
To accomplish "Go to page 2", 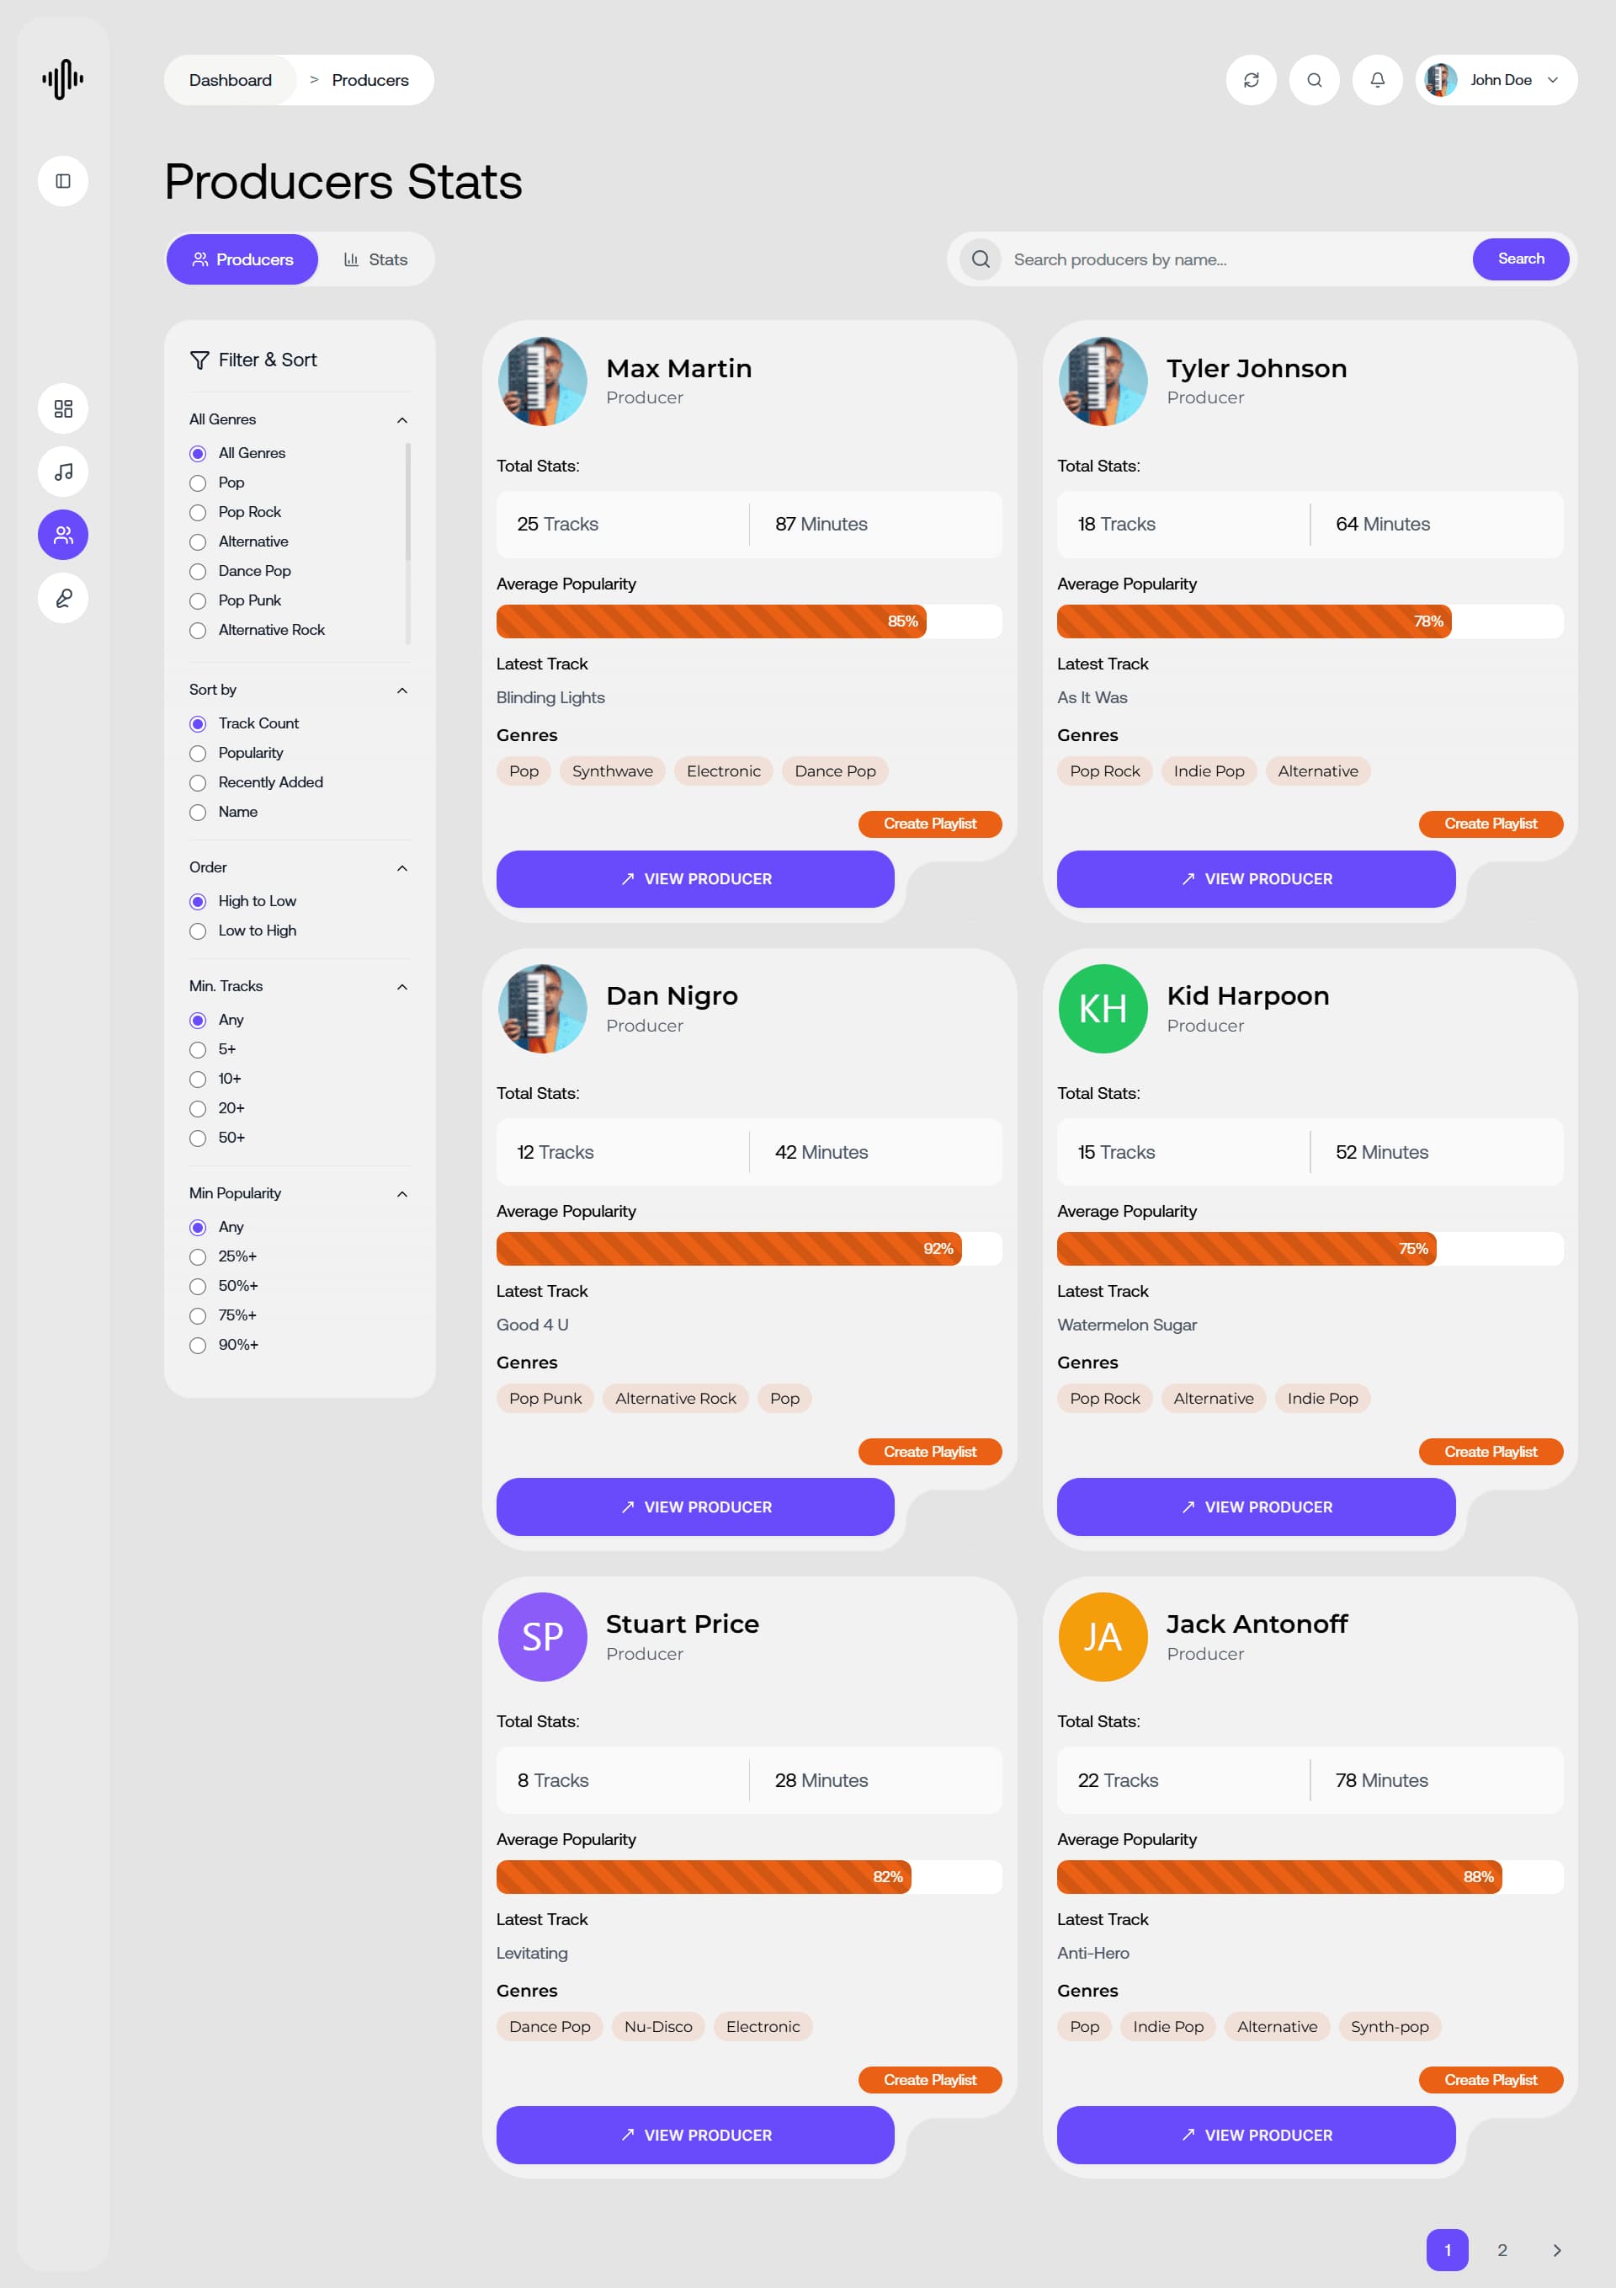I will 1502,2250.
